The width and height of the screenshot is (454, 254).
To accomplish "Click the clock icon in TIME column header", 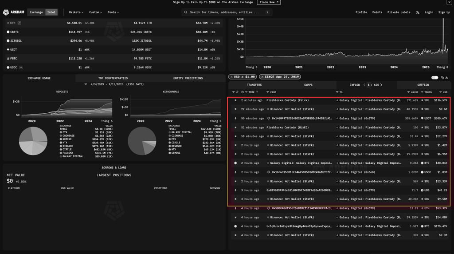I will click(243, 92).
